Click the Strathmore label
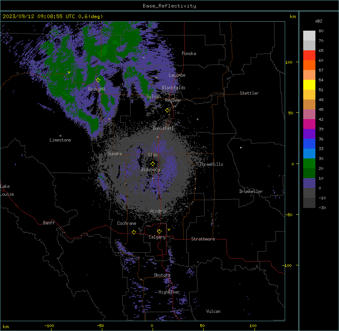 [203, 239]
